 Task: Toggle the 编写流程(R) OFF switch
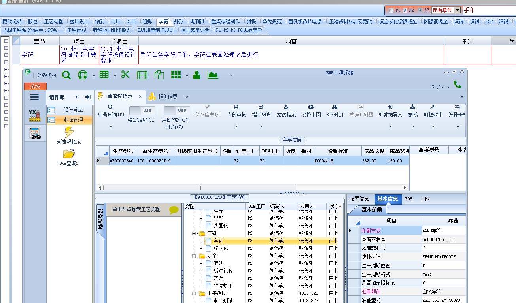tap(142, 110)
